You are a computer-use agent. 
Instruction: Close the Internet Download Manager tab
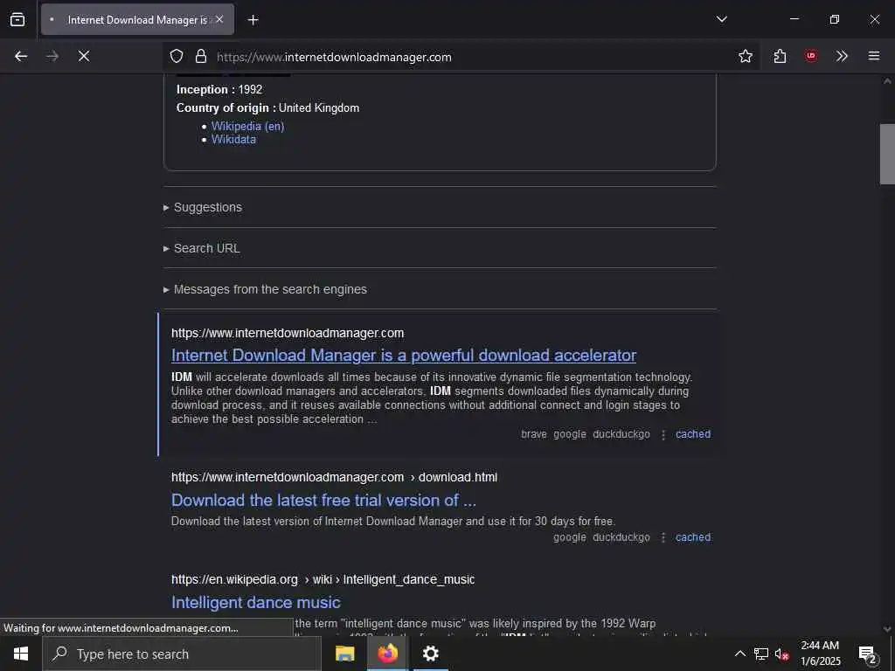(x=219, y=19)
